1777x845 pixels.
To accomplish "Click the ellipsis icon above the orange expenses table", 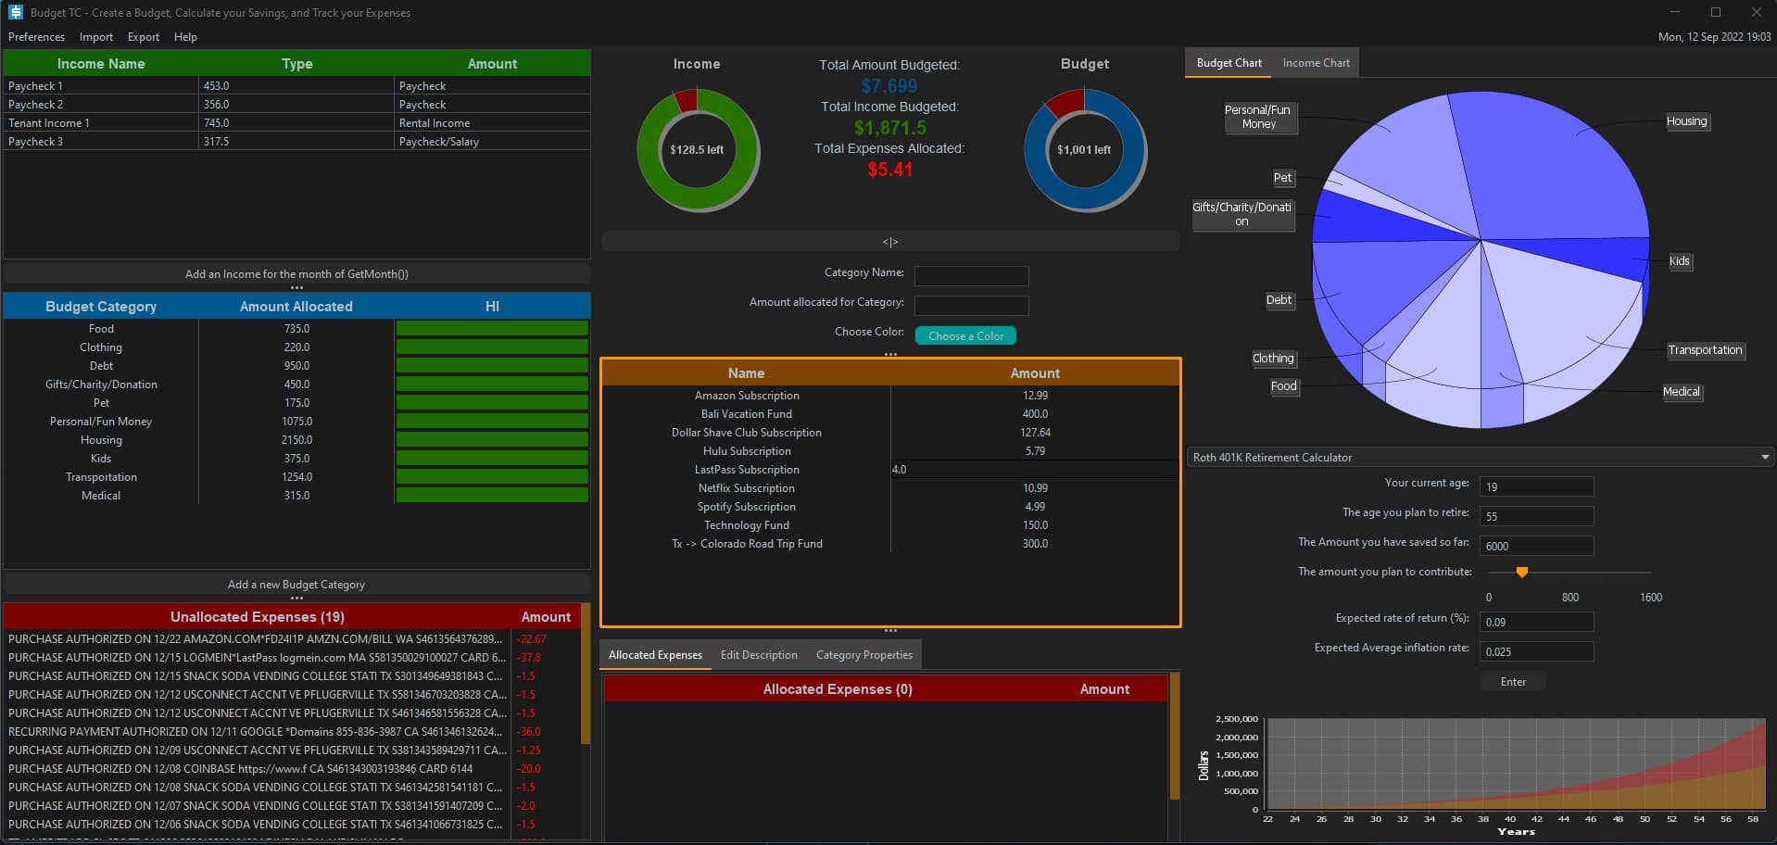I will point(889,354).
